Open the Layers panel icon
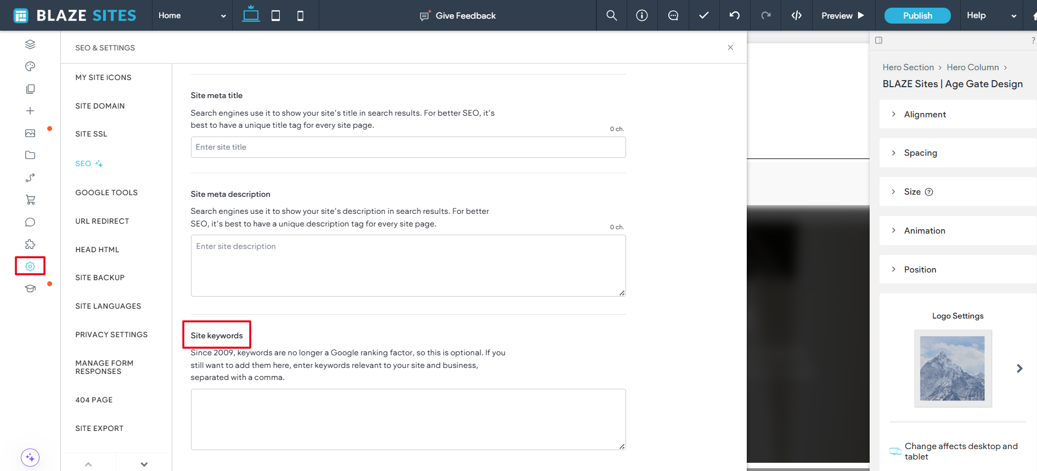Viewport: 1037px width, 471px height. point(30,44)
